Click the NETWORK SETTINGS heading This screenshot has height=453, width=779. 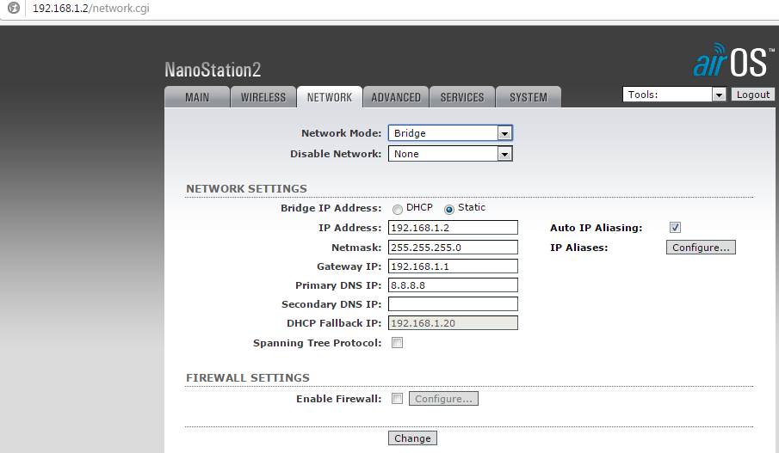pos(246,188)
